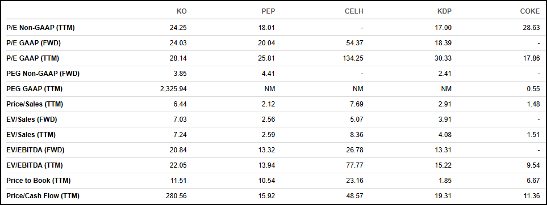547x205 pixels.
Task: Click the P/E Non-GAAP (TTM) row label
Action: (40, 28)
